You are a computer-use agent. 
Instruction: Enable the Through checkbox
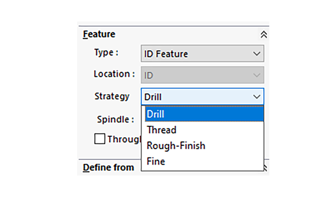[x=100, y=139]
